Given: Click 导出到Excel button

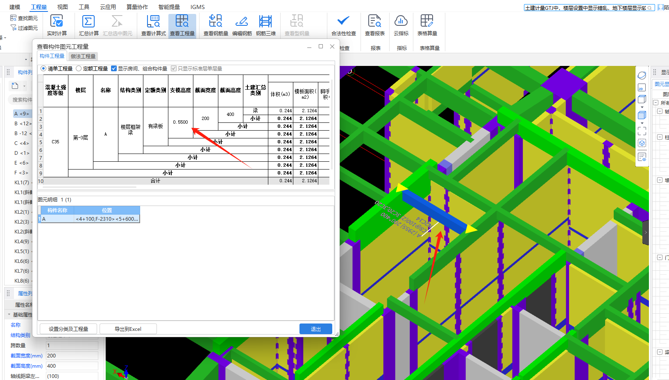Looking at the screenshot, I should [128, 329].
